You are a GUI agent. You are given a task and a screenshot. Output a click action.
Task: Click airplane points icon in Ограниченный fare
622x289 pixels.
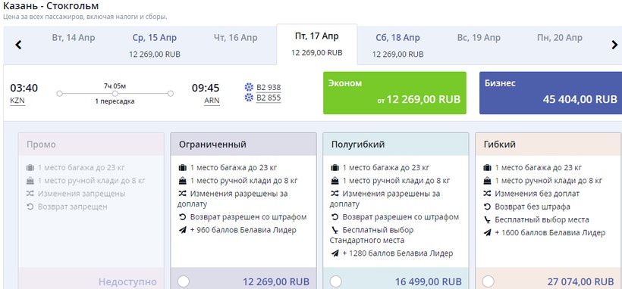[183, 230]
